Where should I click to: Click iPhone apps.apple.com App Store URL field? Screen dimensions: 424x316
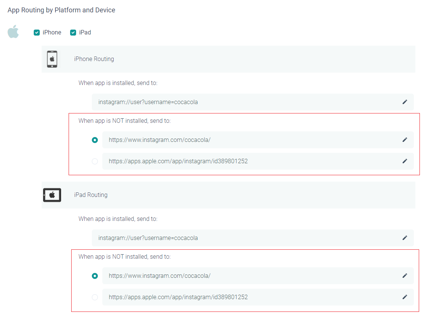click(x=258, y=161)
